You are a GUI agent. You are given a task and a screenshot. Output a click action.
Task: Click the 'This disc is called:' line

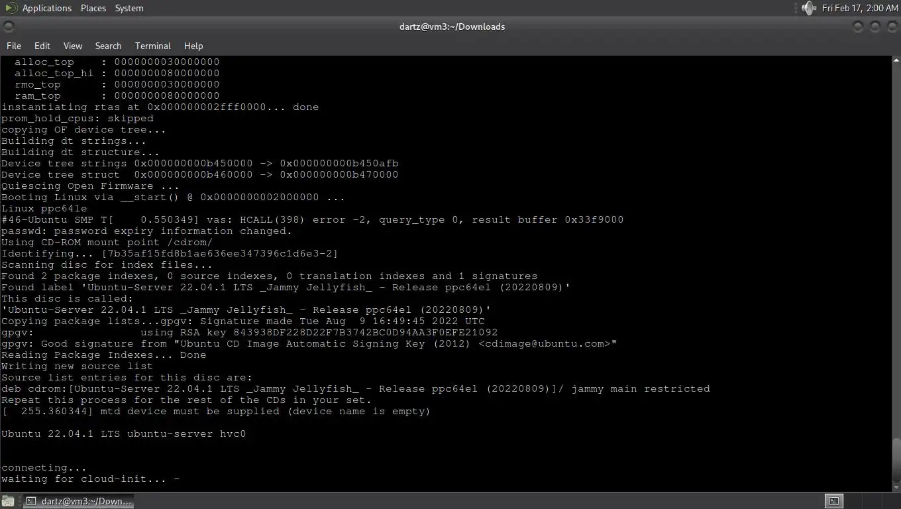[67, 298]
